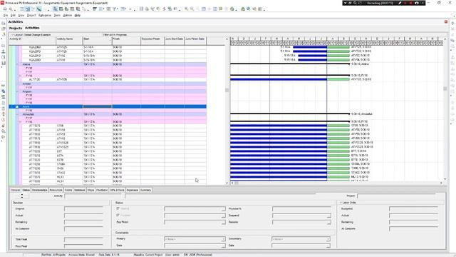Open Print Preview from the toolbar
Screen dimensions: 456x257
11,9
